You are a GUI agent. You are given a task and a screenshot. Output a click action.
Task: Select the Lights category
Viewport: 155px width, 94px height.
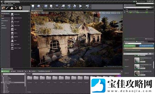point(3,18)
